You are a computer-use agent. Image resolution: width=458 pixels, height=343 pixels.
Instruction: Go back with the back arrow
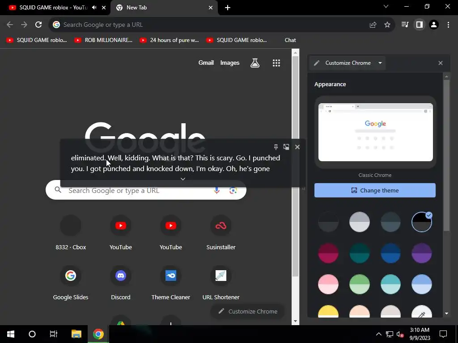coord(10,25)
